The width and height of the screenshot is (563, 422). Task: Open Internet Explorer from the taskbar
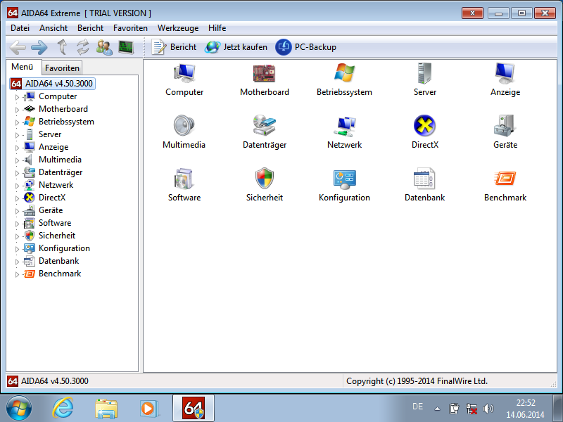click(x=63, y=409)
